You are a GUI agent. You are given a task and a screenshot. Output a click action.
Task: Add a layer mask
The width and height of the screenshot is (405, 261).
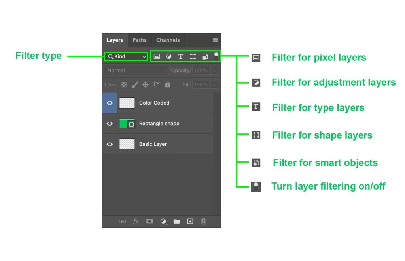click(150, 222)
